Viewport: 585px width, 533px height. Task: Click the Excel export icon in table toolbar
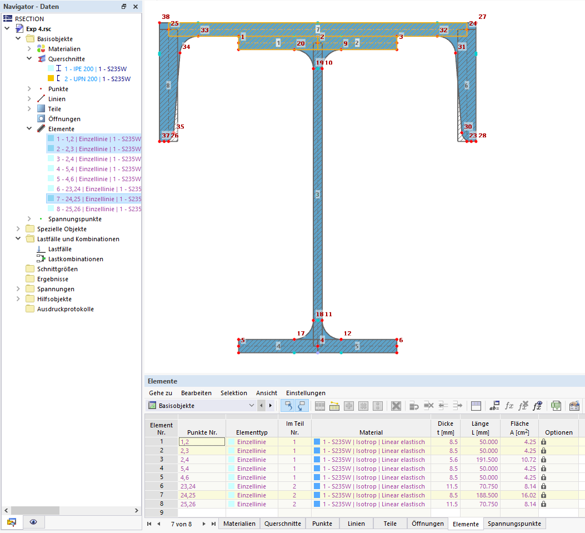[556, 406]
